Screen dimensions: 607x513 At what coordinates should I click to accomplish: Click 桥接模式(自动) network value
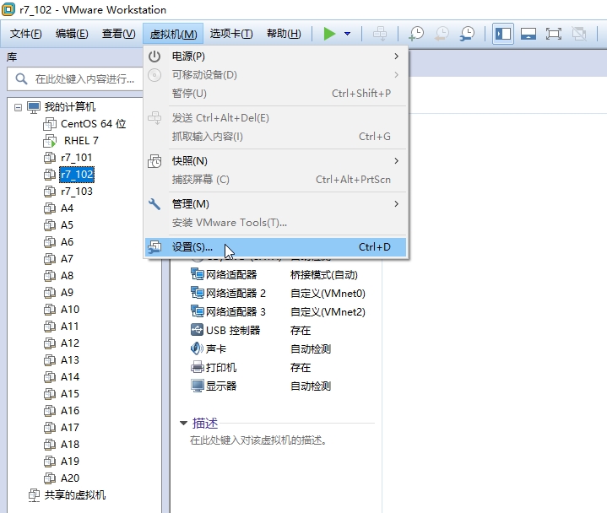click(x=324, y=275)
